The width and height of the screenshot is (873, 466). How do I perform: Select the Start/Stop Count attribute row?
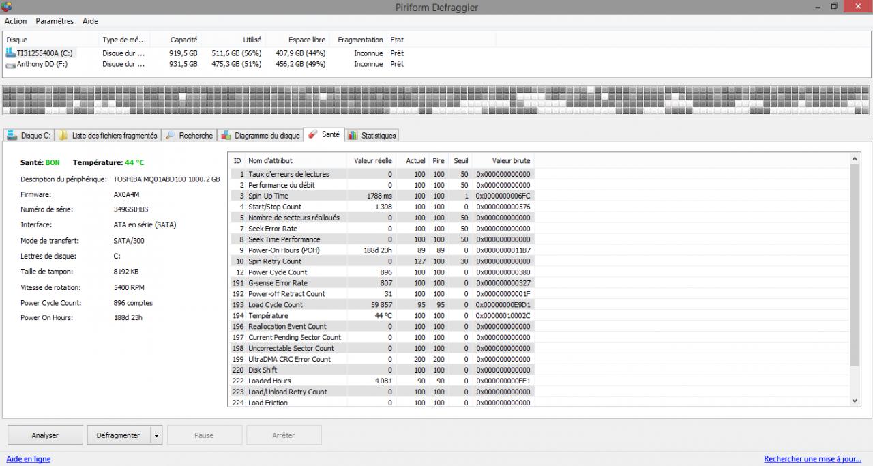tap(381, 207)
